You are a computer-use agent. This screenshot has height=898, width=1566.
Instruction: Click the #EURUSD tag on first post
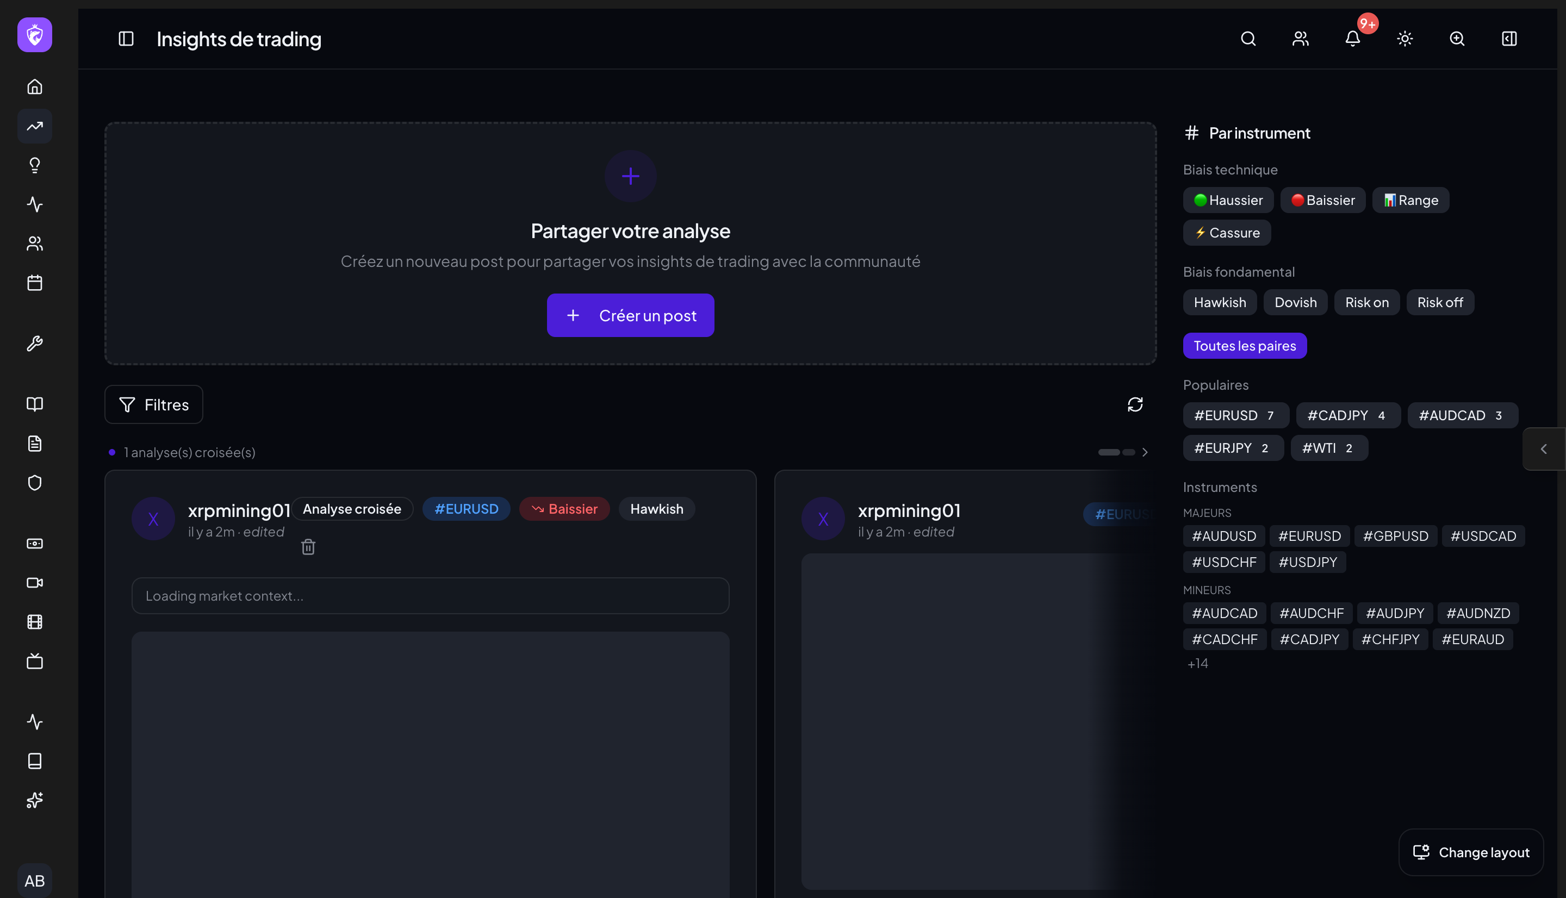tap(467, 509)
